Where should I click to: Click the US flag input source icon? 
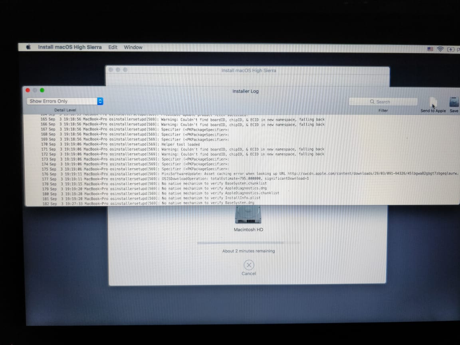pyautogui.click(x=430, y=49)
